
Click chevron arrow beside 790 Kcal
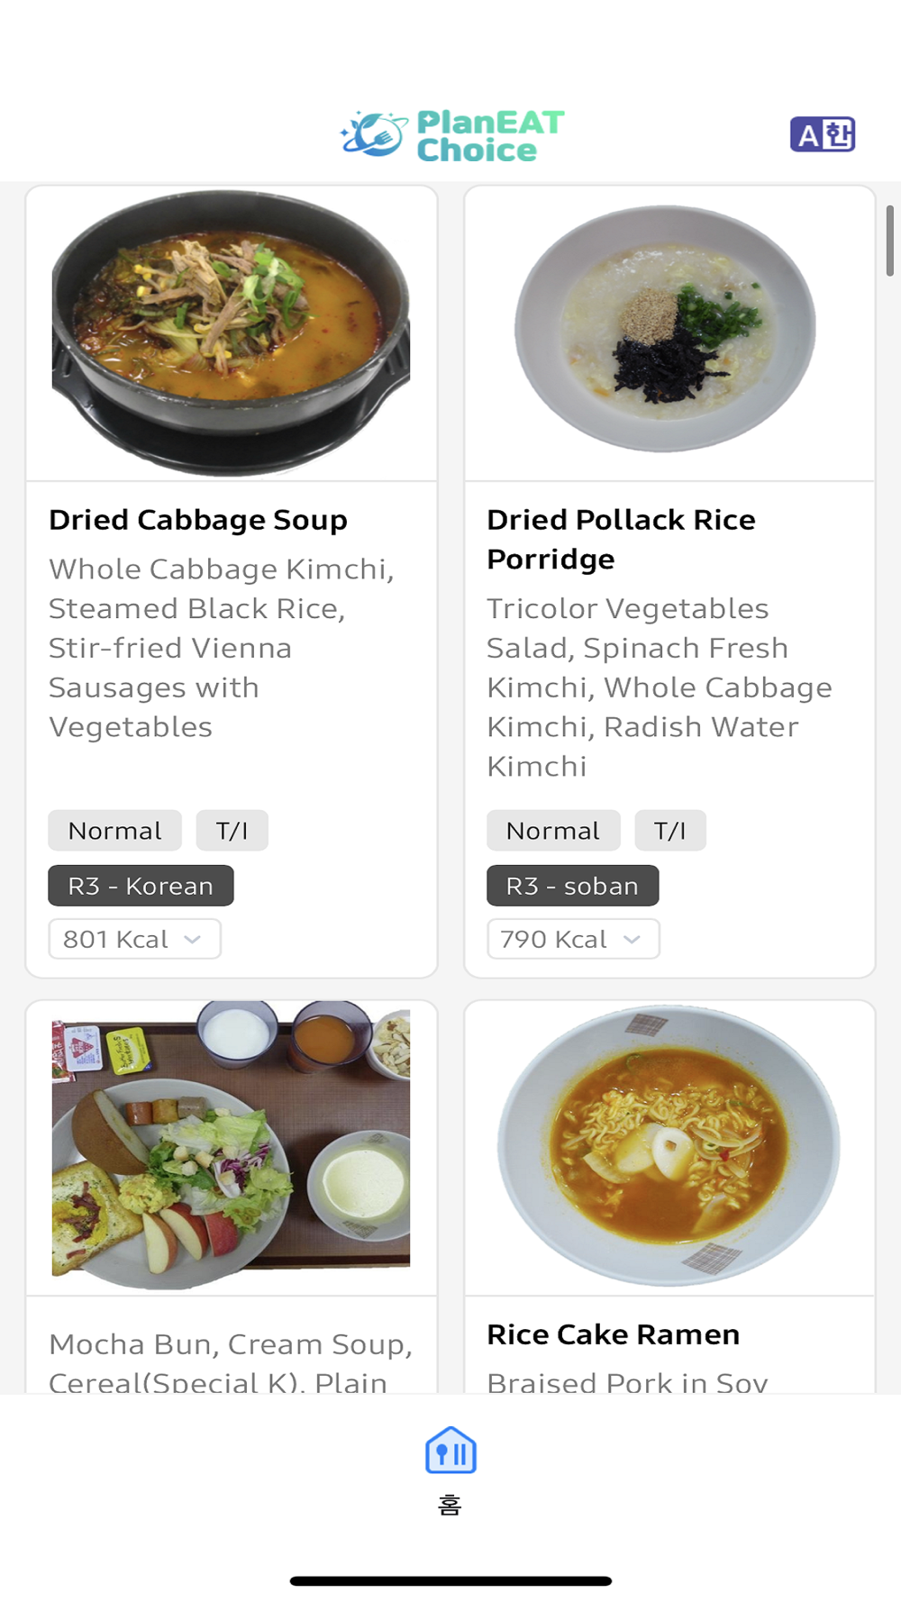click(x=633, y=939)
